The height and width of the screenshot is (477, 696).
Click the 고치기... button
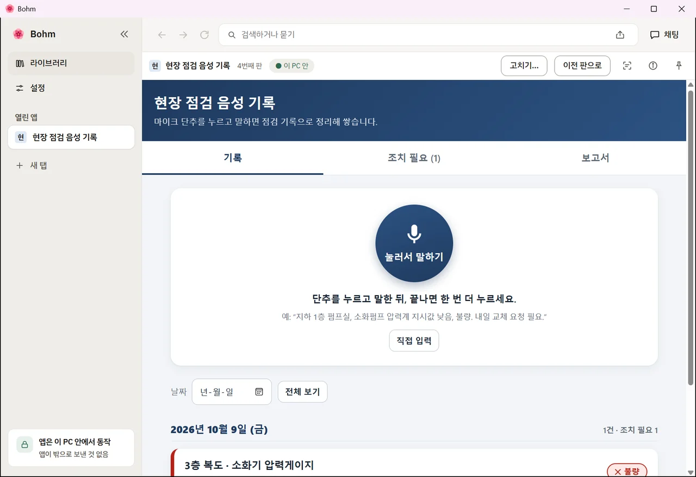[524, 66]
